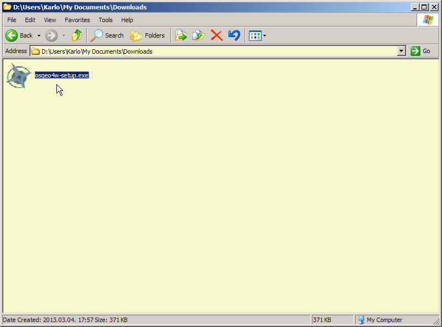
Task: Open the Edit menu
Action: 30,20
